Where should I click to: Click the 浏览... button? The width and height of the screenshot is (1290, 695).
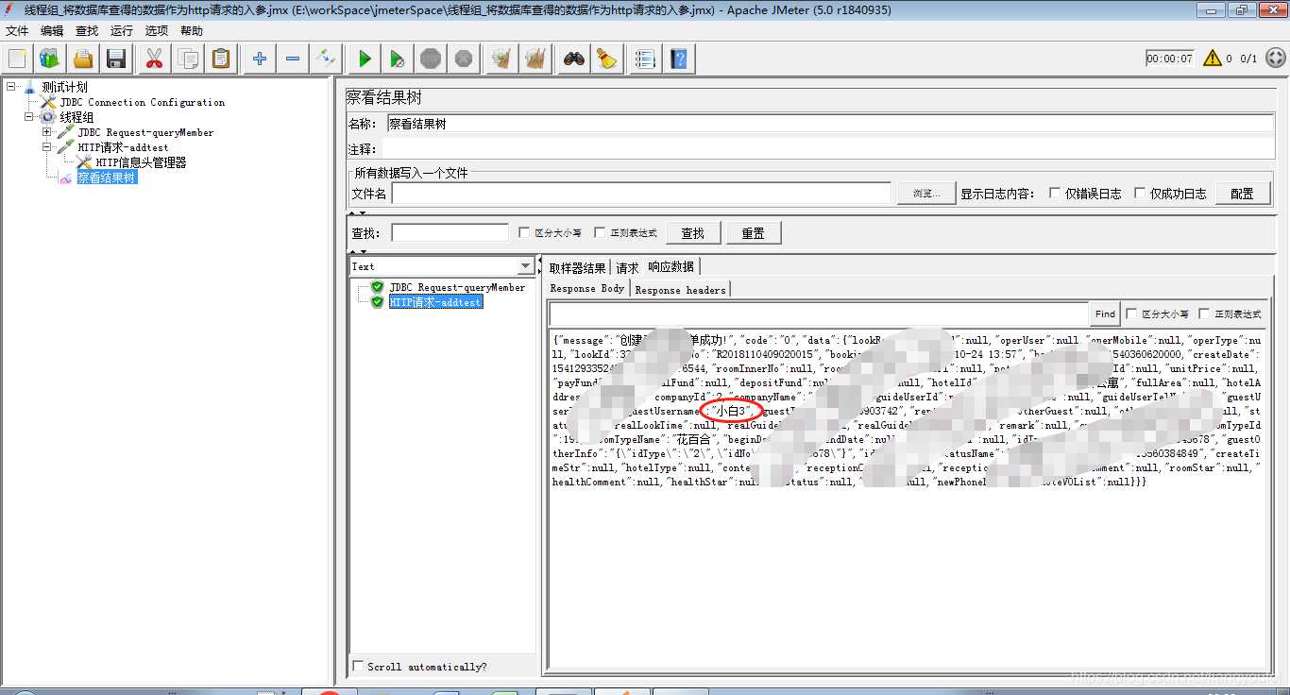point(925,194)
